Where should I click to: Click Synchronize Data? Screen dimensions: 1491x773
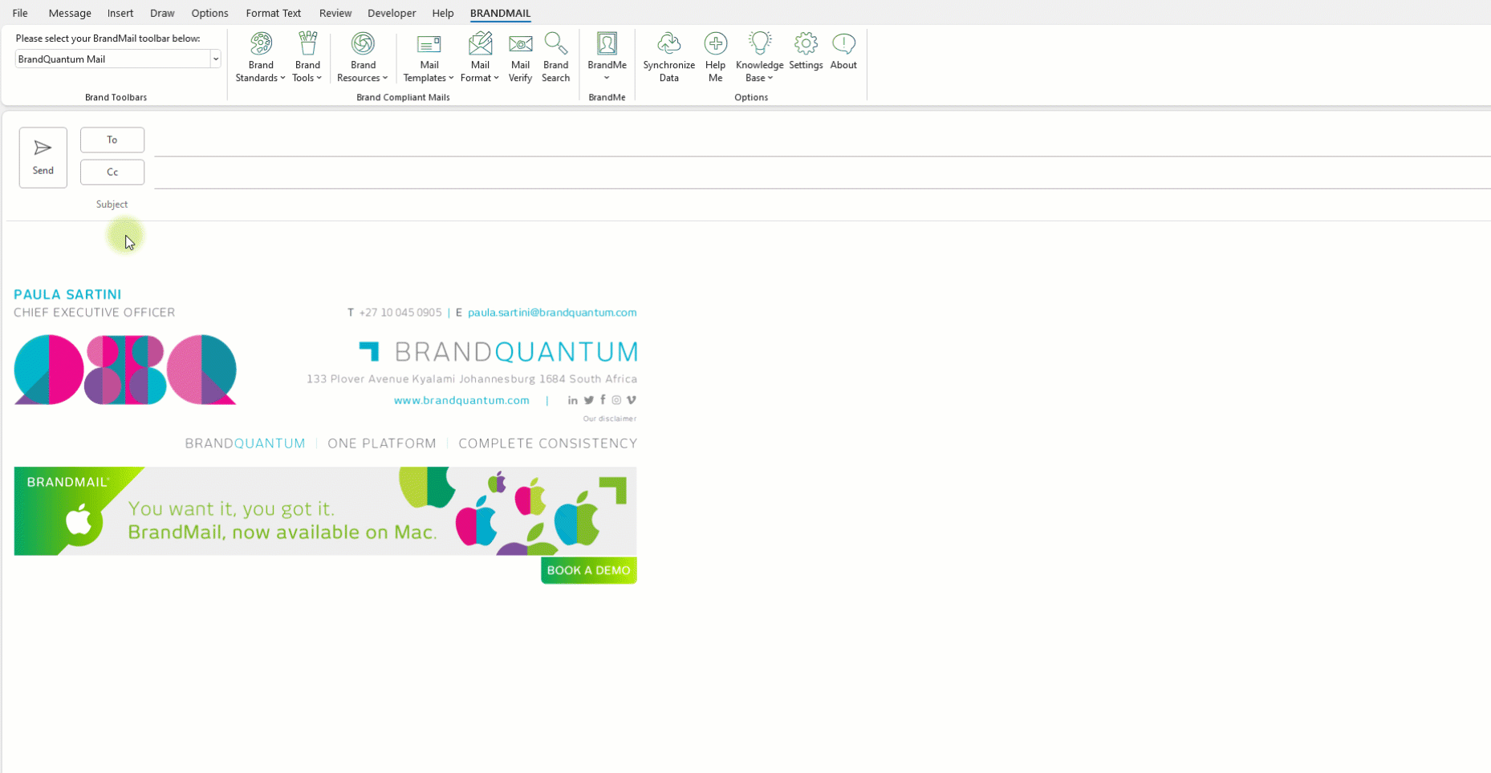(668, 57)
